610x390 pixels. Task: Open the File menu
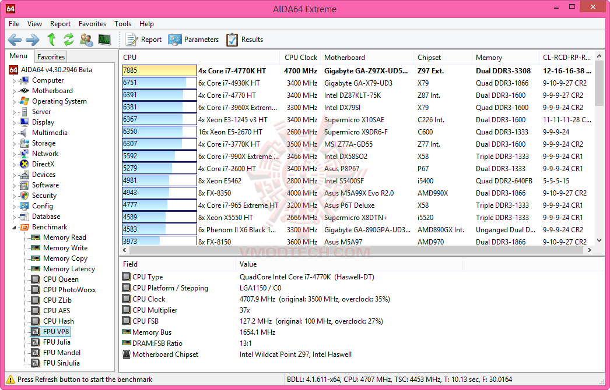pos(14,24)
